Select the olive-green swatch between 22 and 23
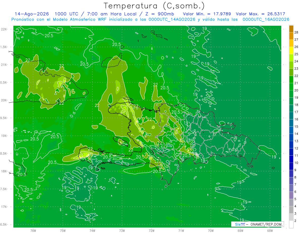This screenshot has width=303, height=234. (291, 72)
